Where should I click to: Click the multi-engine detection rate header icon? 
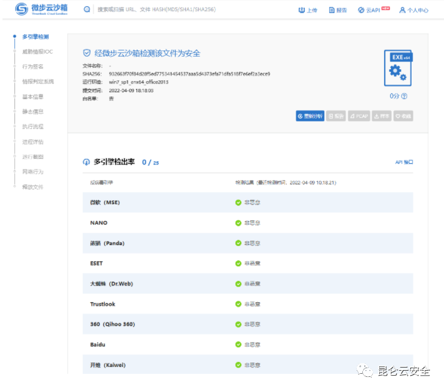click(x=86, y=162)
